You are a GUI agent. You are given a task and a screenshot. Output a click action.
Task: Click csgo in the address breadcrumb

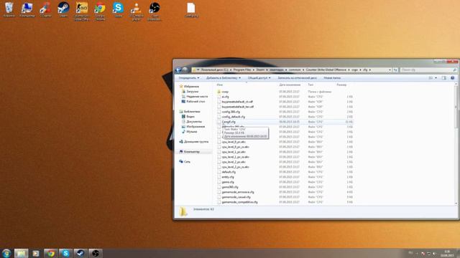pos(354,70)
